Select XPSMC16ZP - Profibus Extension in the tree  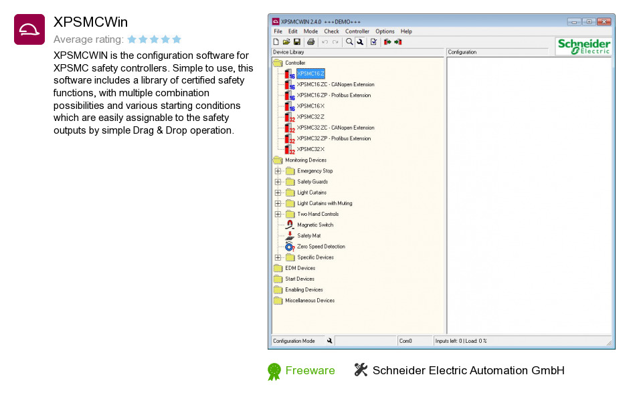(x=334, y=96)
